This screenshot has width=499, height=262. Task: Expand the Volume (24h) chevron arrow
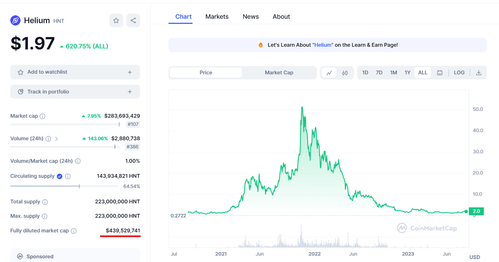pos(57,139)
